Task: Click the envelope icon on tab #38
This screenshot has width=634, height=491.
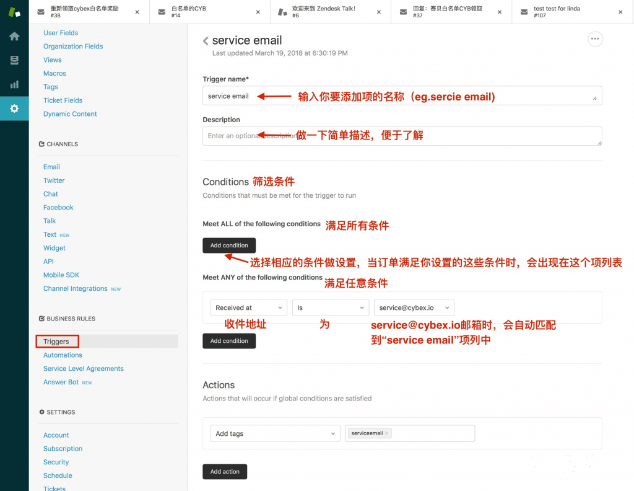Action: pyautogui.click(x=41, y=12)
